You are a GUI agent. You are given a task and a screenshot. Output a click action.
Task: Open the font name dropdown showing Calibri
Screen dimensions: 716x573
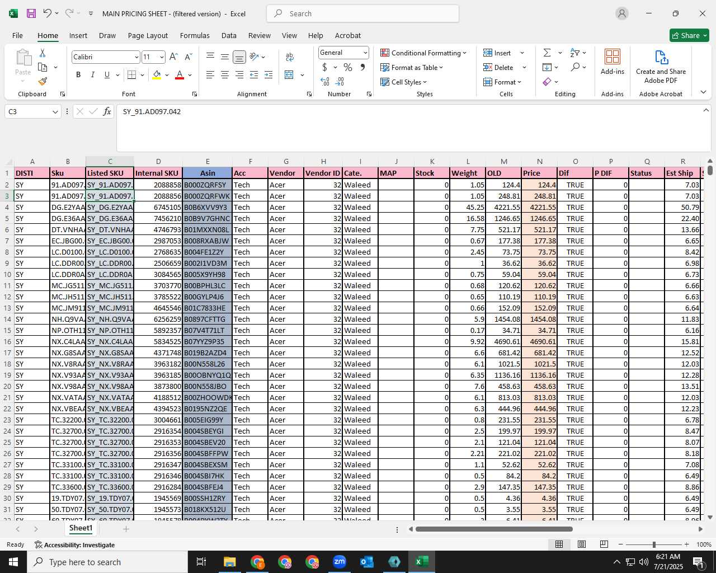(x=136, y=57)
